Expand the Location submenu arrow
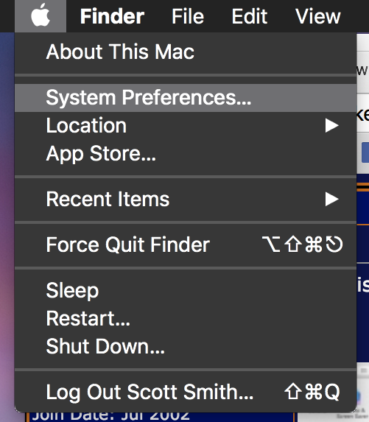 coord(331,126)
